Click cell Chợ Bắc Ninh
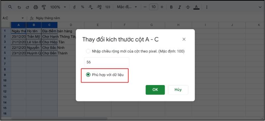265x121 pixels. click(x=49, y=47)
